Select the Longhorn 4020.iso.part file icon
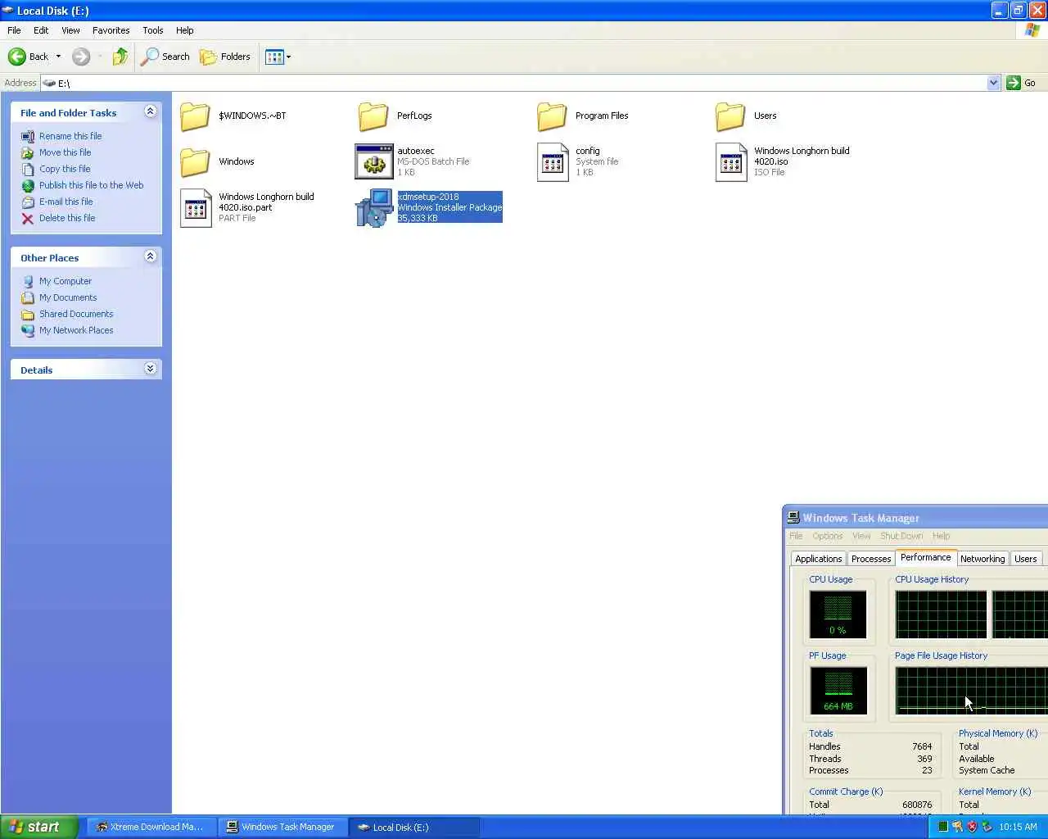Viewport: 1048px width, 839px height. click(x=196, y=208)
